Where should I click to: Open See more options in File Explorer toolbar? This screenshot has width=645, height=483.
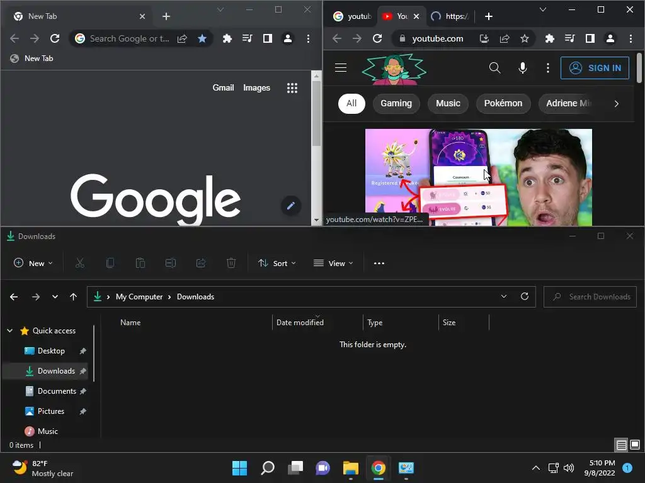click(x=379, y=264)
